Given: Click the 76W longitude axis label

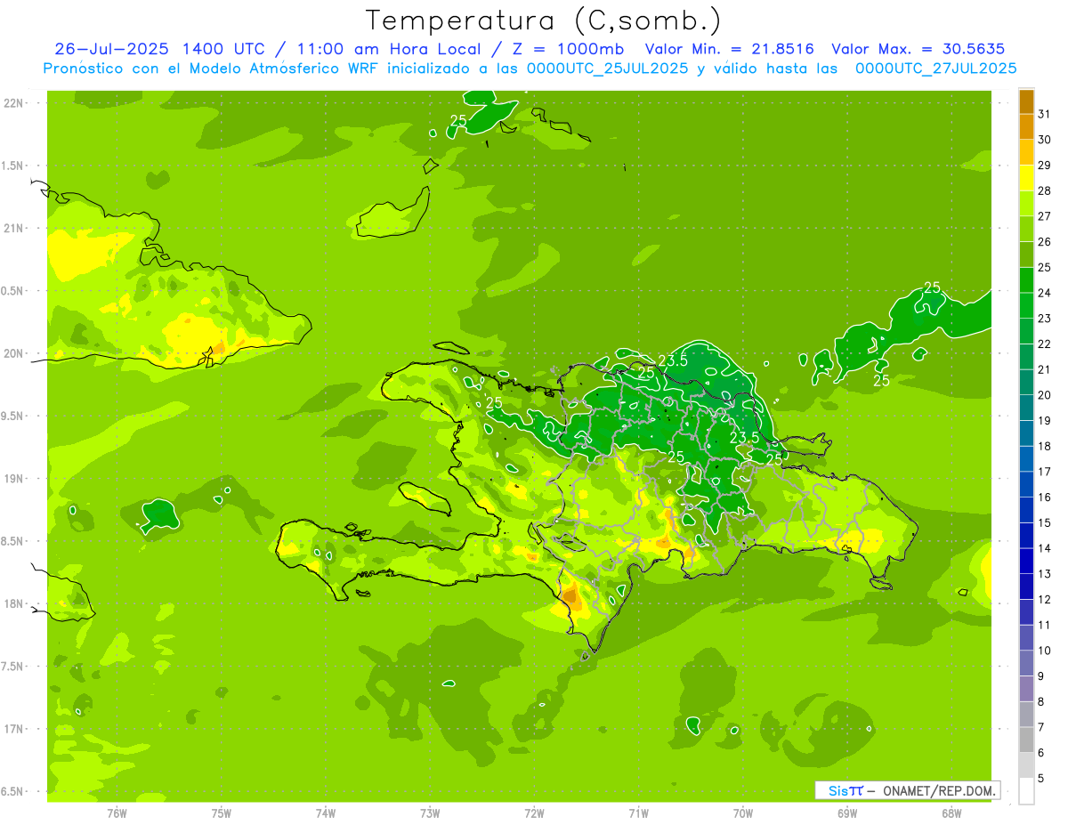Looking at the screenshot, I should (117, 813).
